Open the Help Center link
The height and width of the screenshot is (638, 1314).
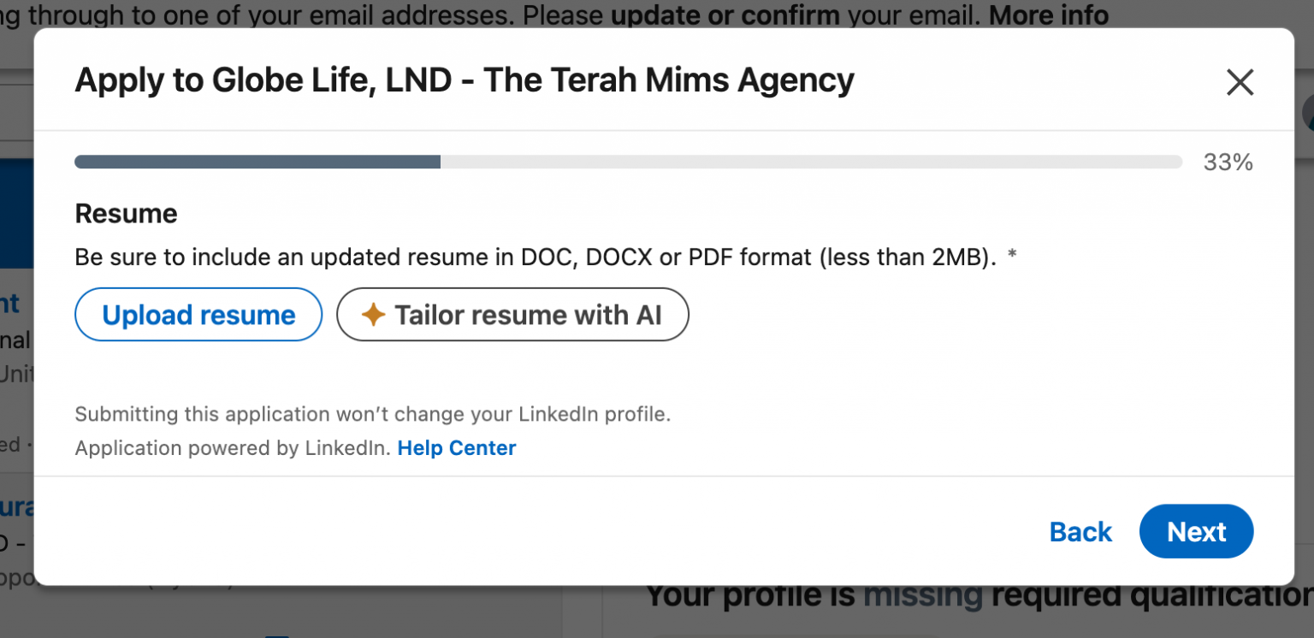point(457,447)
